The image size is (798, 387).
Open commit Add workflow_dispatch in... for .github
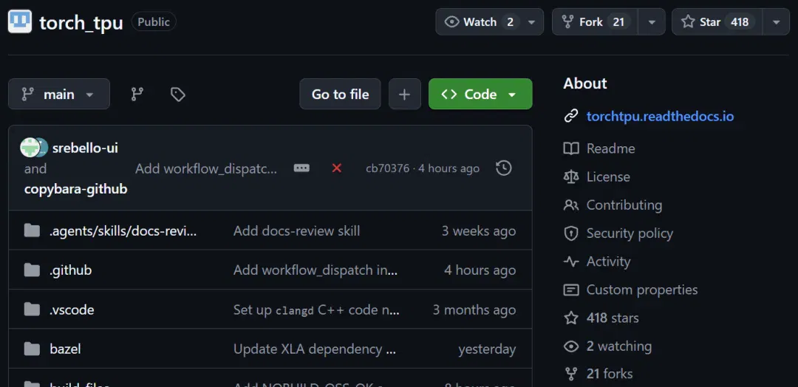point(316,270)
